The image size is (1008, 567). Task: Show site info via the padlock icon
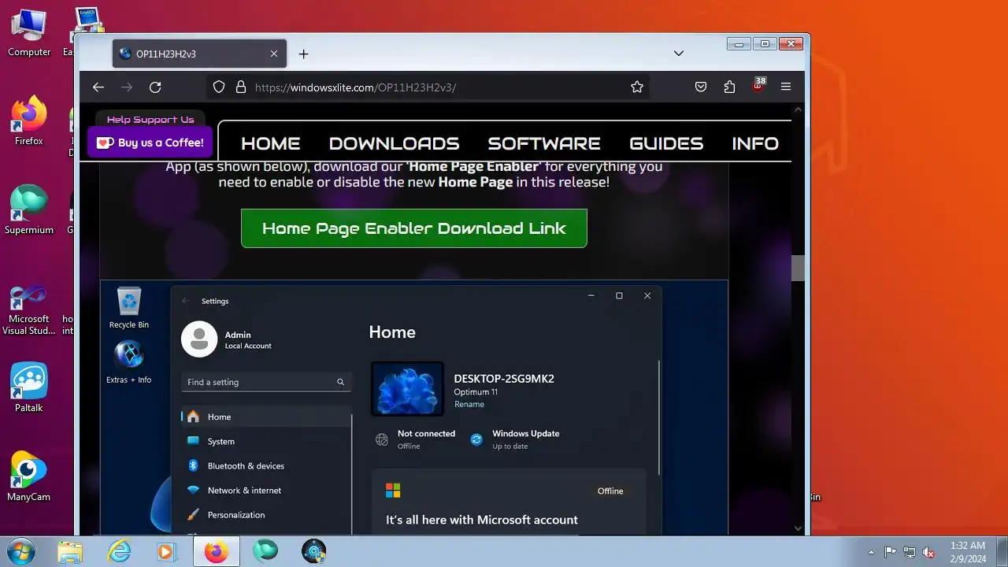[x=241, y=87]
